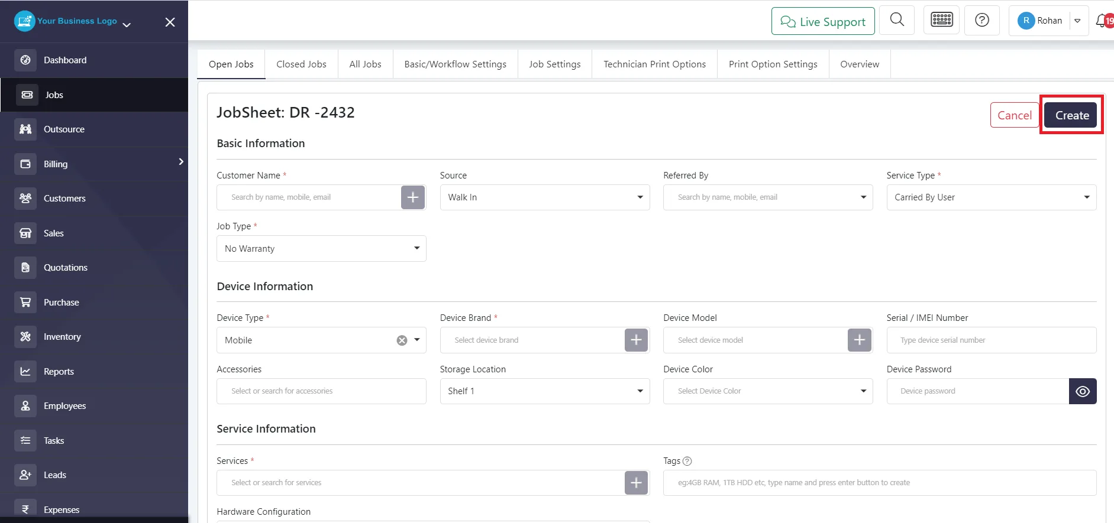1114x523 pixels.
Task: Open Service Type dropdown Carried By User
Action: [x=992, y=197]
